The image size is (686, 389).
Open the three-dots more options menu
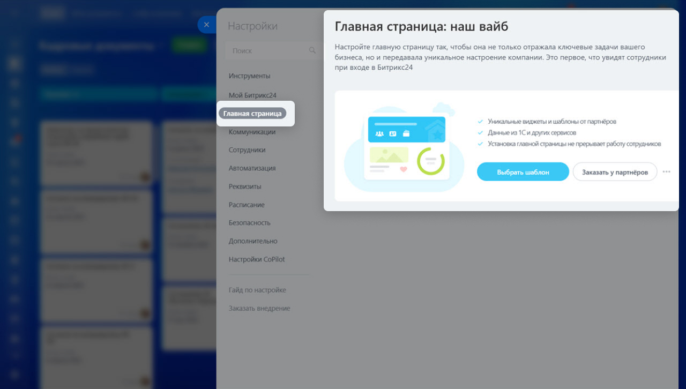tap(667, 172)
